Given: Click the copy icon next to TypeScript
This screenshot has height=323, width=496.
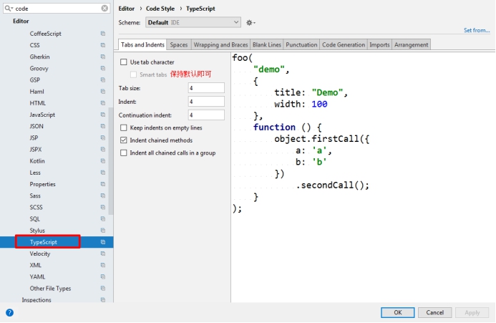Looking at the screenshot, I should [x=103, y=242].
